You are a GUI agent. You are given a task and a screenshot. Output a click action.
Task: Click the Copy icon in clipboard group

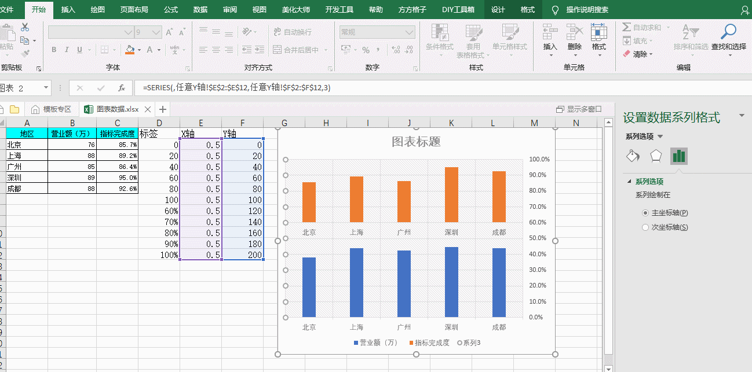24,40
